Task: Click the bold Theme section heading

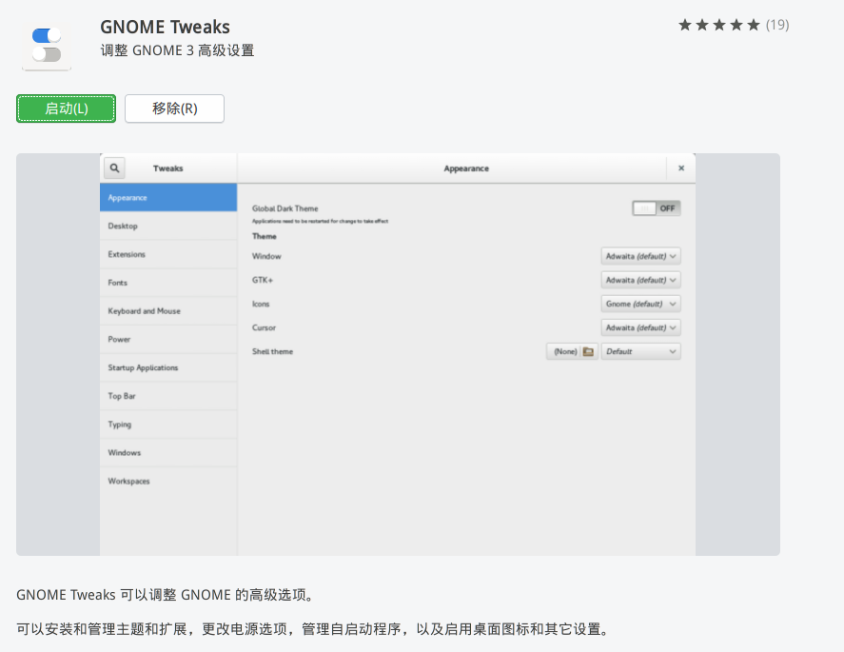Action: (265, 236)
